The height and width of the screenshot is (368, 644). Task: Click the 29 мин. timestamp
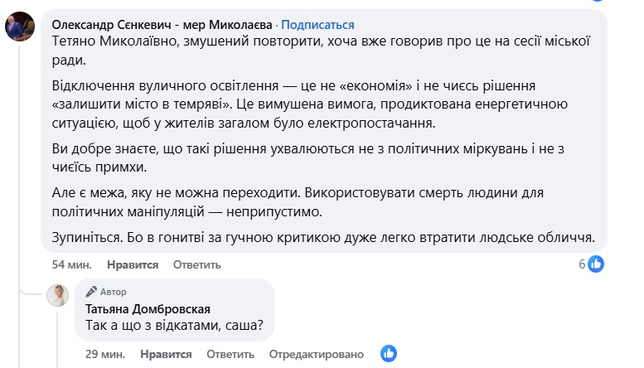104,354
